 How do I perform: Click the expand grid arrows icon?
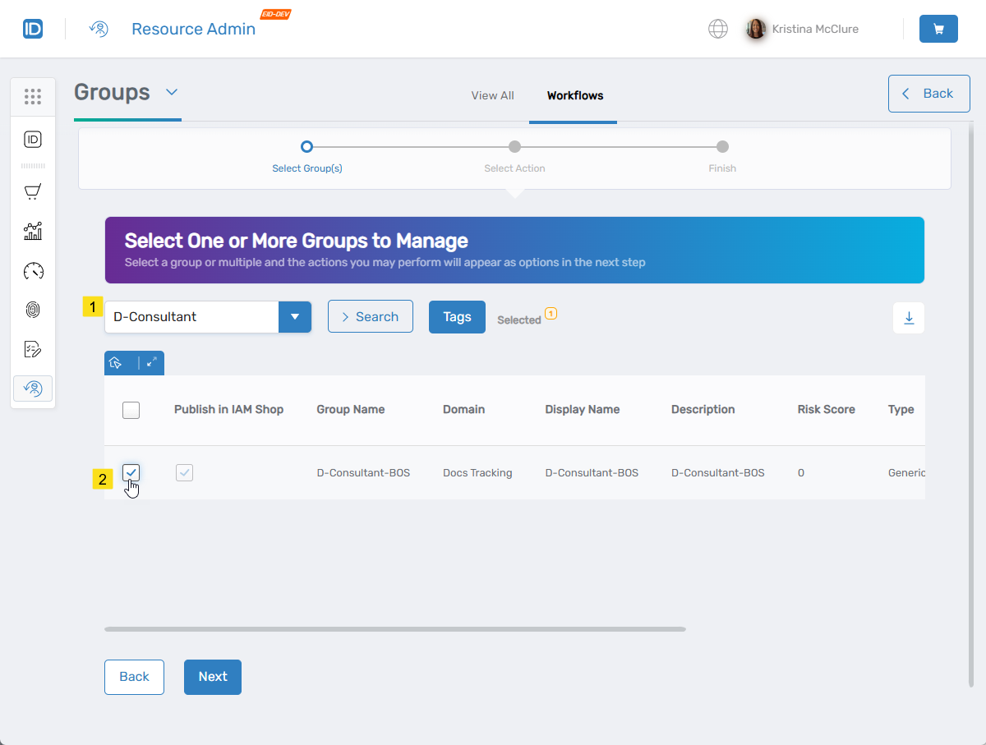(151, 363)
